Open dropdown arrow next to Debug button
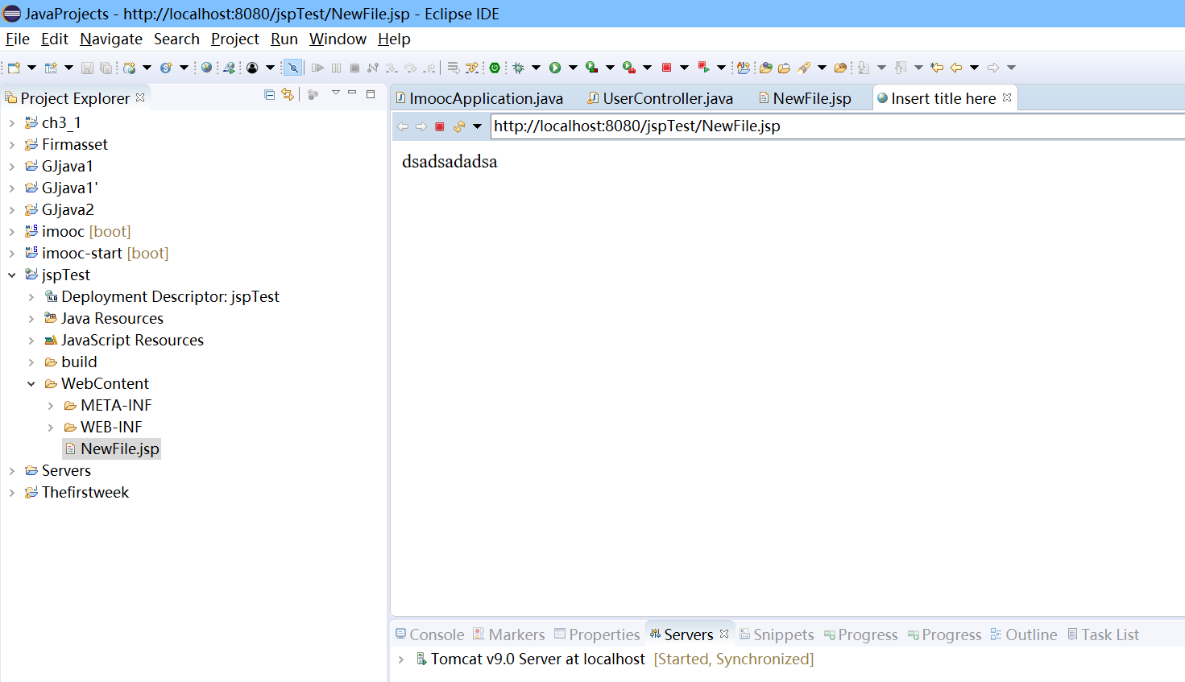Viewport: 1185px width, 682px height. (x=536, y=68)
